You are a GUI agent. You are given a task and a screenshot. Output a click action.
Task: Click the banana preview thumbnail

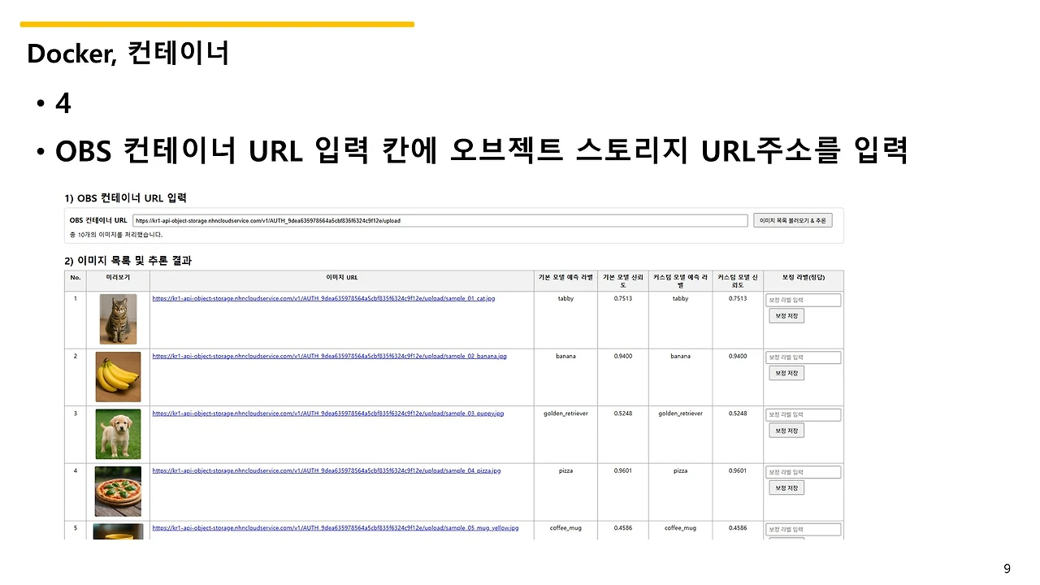tap(118, 376)
